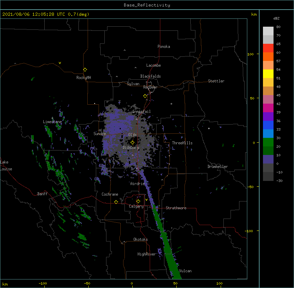Click the Olds town label
Image resolution: width=294 pixels, height=288 pixels.
[x=132, y=135]
